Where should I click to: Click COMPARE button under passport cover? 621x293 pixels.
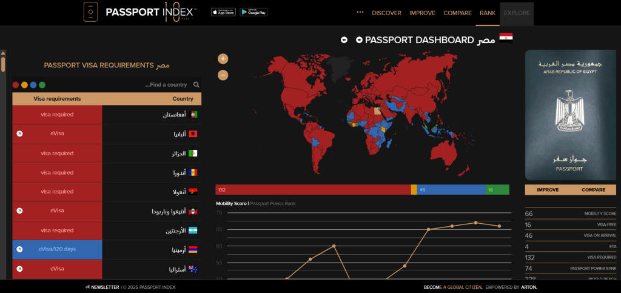point(593,190)
